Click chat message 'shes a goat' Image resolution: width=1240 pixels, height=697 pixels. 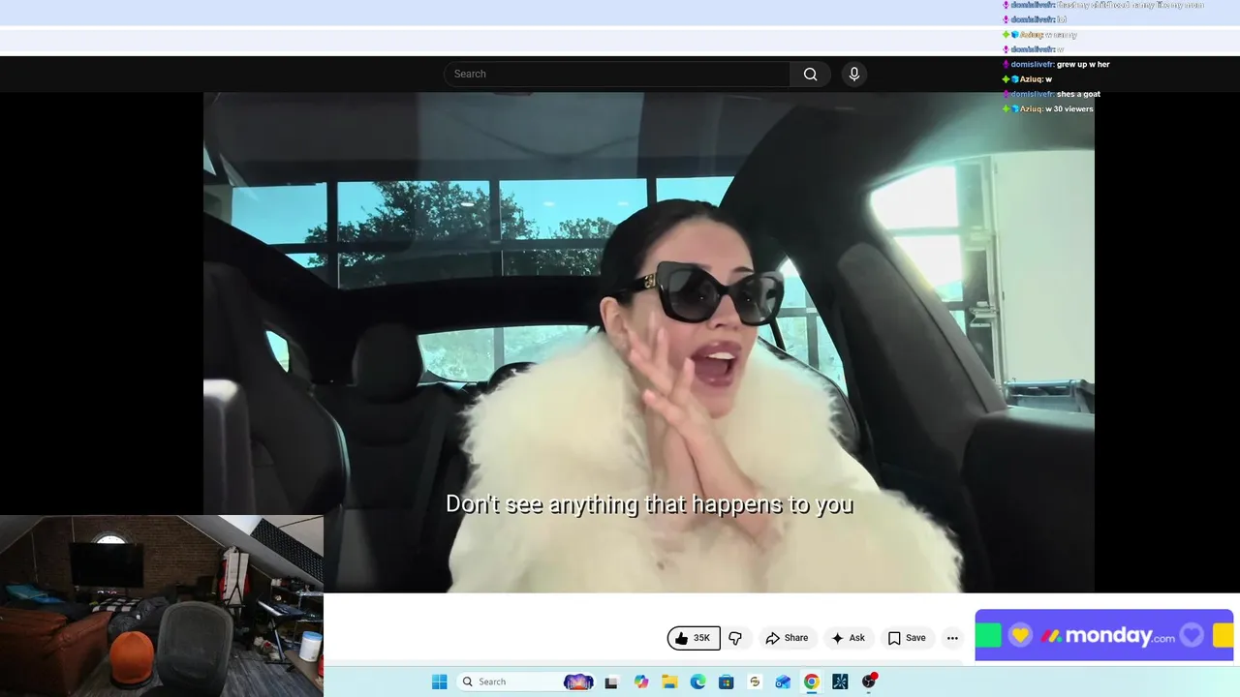point(1078,94)
